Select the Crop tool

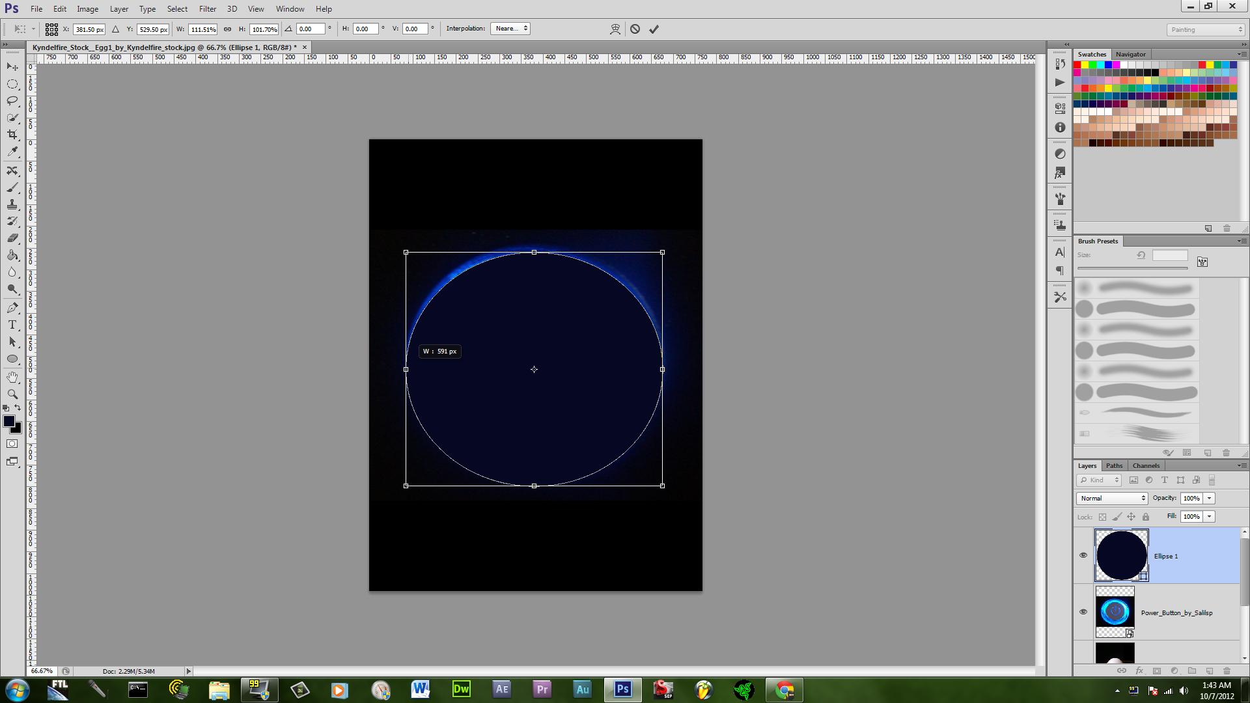point(12,135)
